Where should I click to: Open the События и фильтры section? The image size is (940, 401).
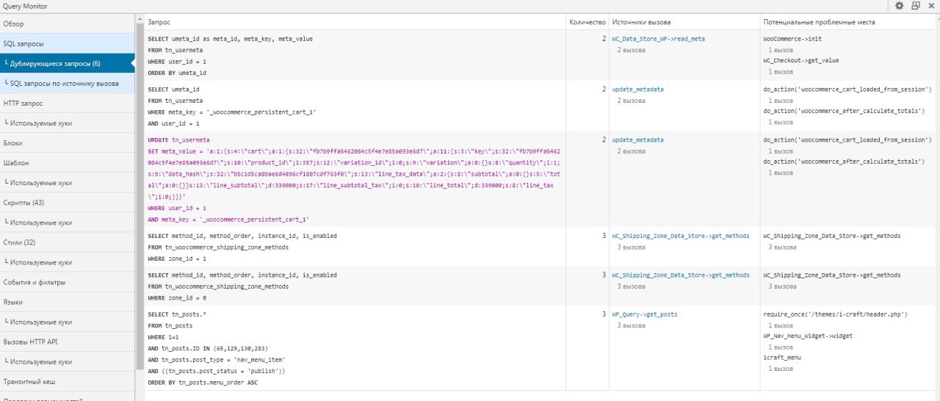pos(68,281)
